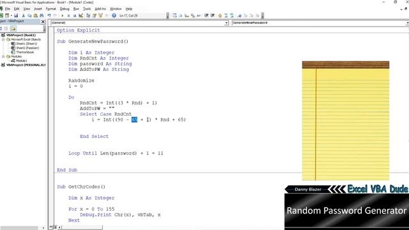Open the Edit menu

[x=17, y=9]
